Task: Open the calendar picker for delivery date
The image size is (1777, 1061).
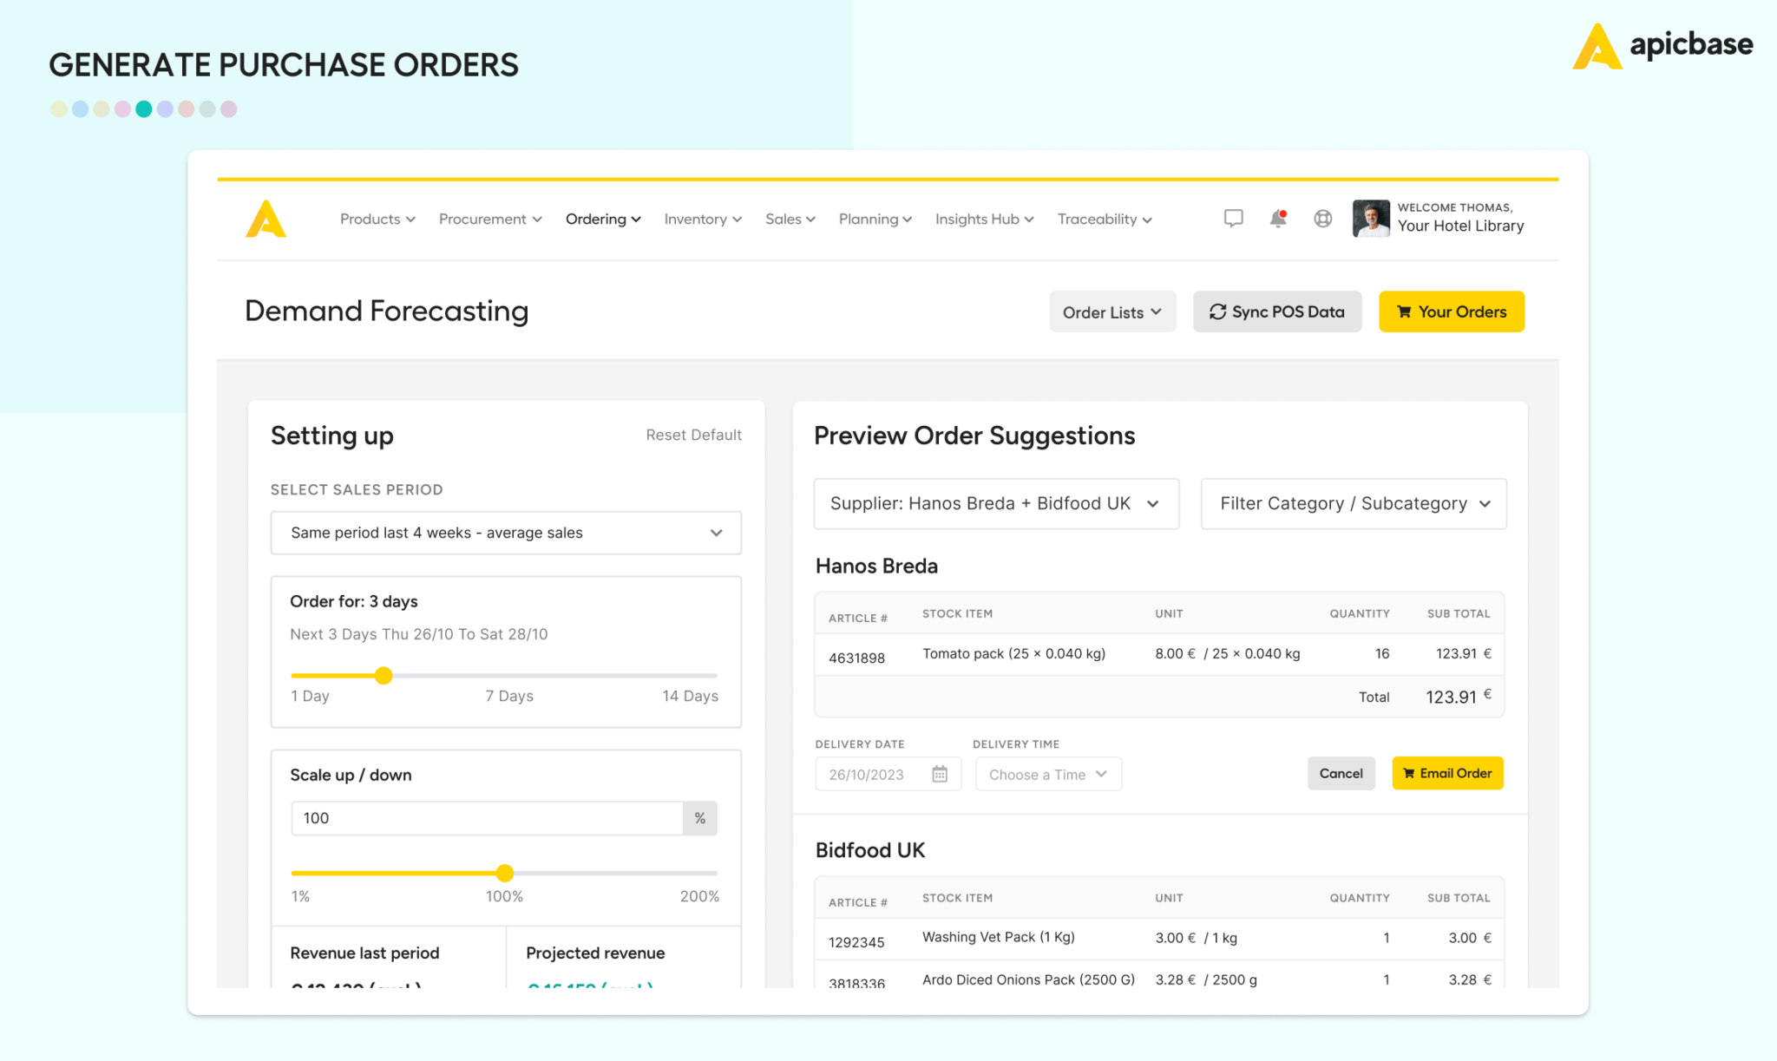Action: click(941, 773)
